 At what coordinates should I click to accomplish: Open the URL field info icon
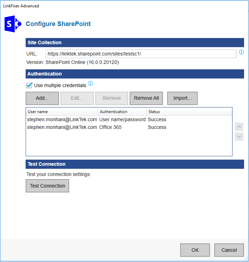click(241, 52)
